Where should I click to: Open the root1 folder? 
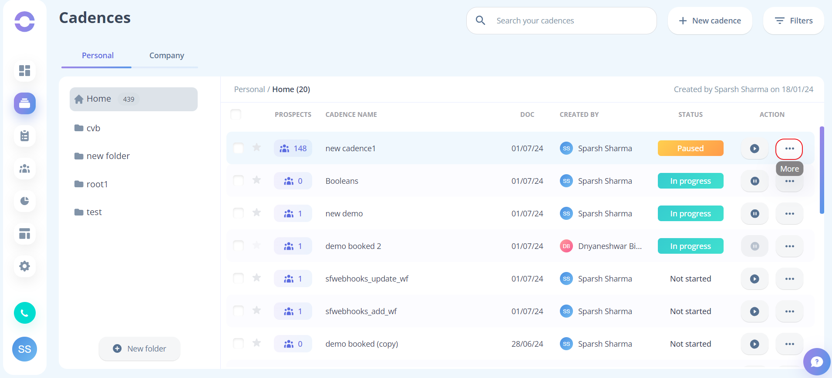coord(97,184)
